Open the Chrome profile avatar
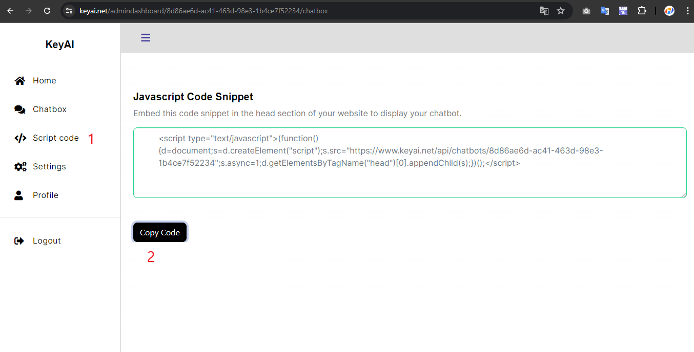 [x=669, y=11]
